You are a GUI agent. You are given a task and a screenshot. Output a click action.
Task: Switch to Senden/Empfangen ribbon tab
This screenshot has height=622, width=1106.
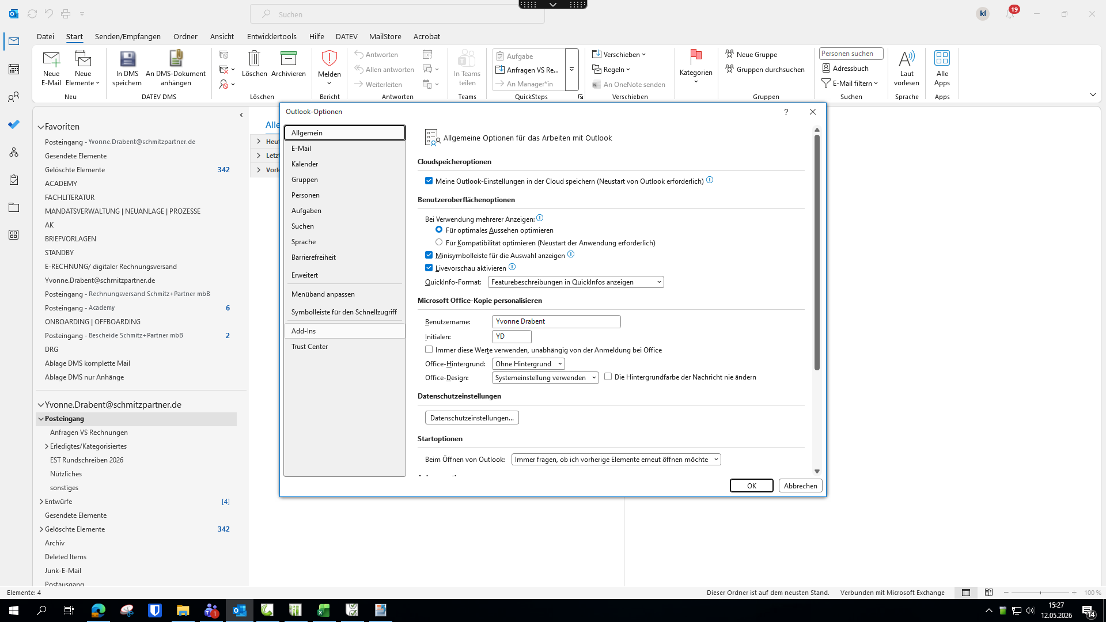pos(128,36)
